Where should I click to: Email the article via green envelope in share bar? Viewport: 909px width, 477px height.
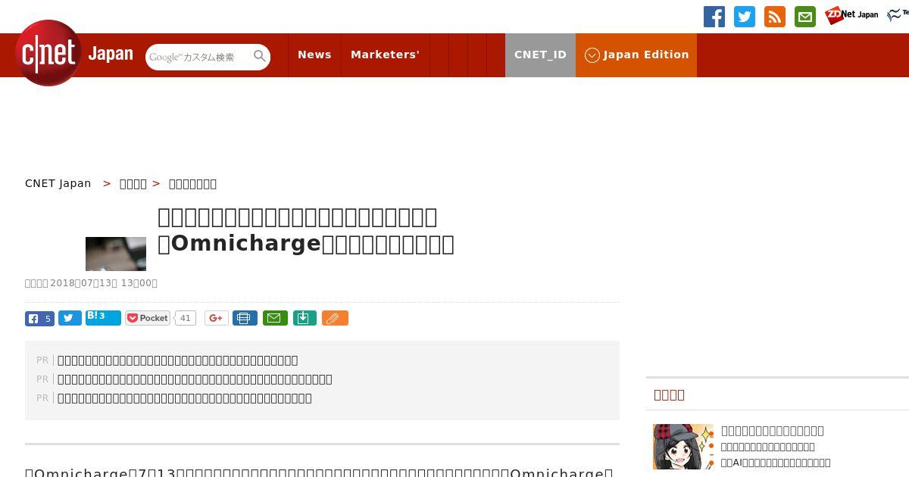(x=275, y=318)
